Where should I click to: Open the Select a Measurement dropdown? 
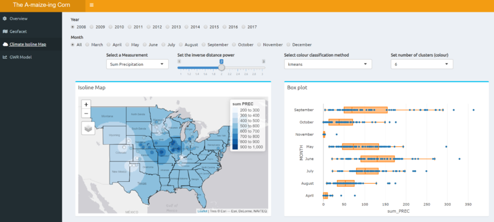pyautogui.click(x=137, y=64)
